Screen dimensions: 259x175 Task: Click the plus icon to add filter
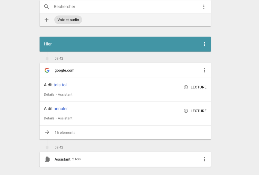(x=47, y=20)
